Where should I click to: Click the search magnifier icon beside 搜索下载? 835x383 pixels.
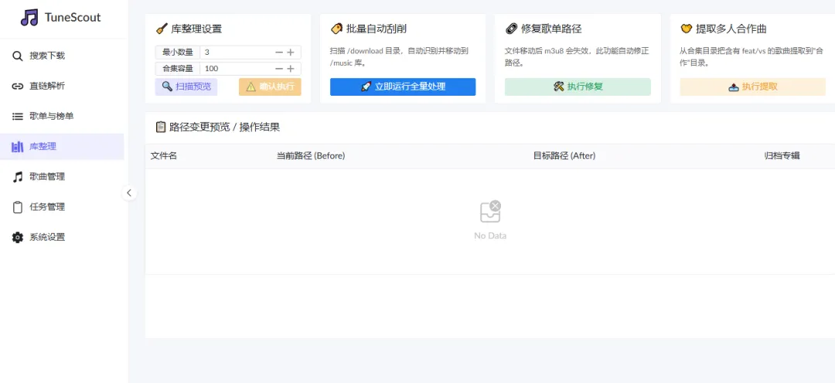18,56
